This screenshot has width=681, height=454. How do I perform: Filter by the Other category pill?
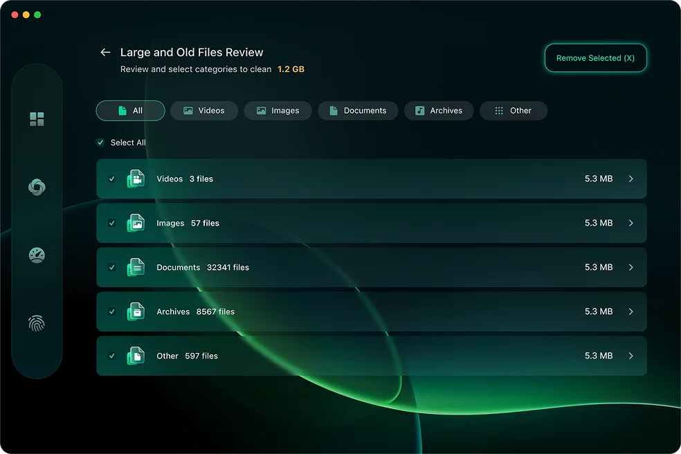513,111
